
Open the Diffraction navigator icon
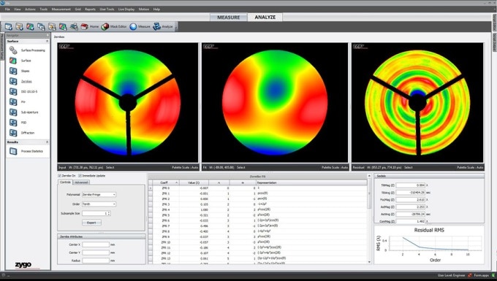[13, 133]
